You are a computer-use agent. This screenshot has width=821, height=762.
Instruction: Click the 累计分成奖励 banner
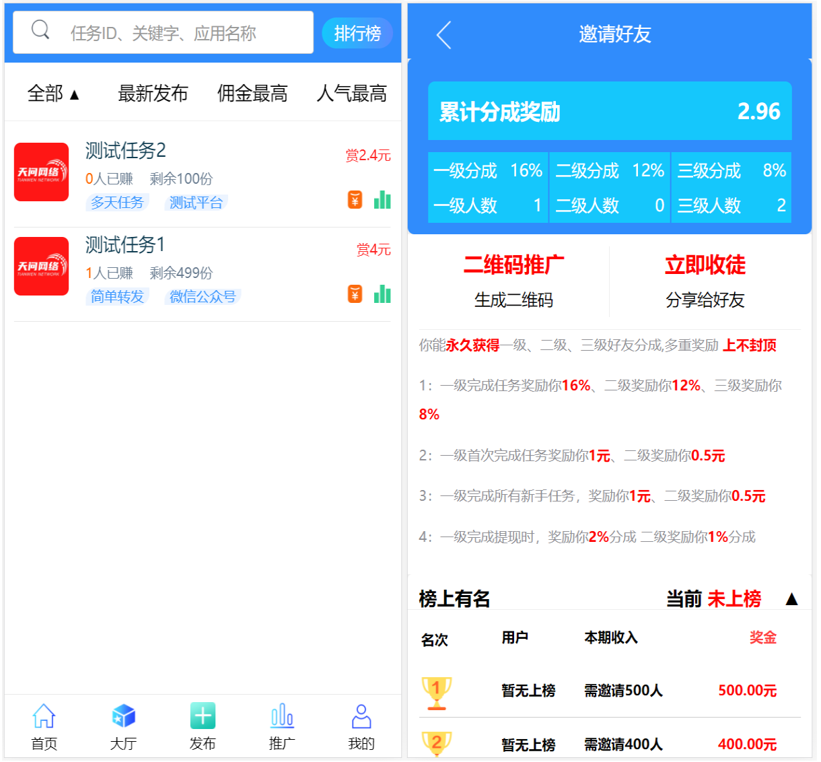[x=610, y=111]
